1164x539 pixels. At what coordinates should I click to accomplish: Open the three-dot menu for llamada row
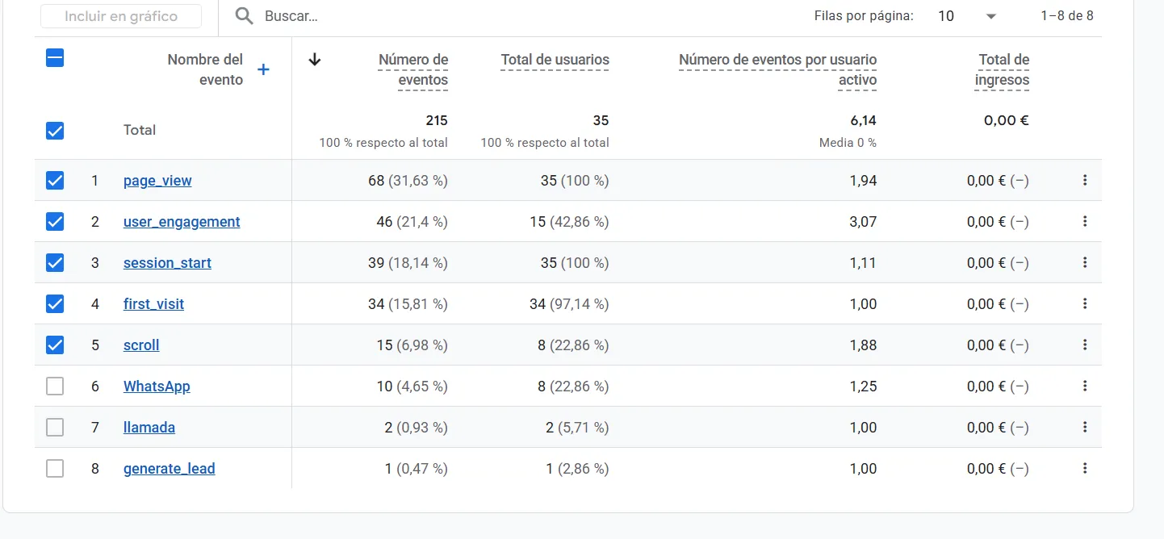[x=1085, y=427]
